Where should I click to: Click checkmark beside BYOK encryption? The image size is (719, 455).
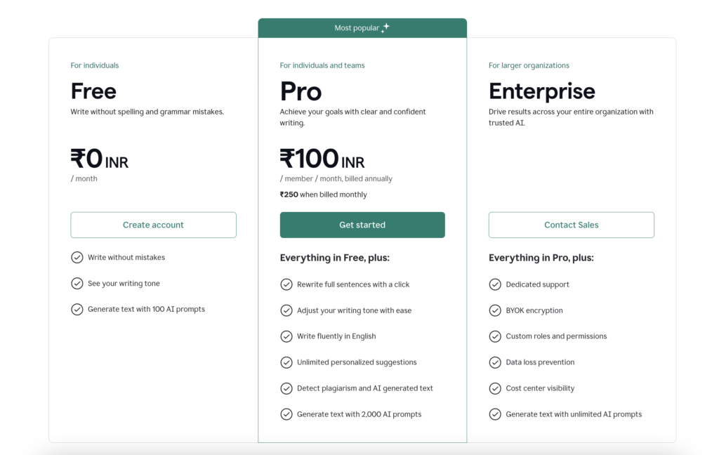495,310
